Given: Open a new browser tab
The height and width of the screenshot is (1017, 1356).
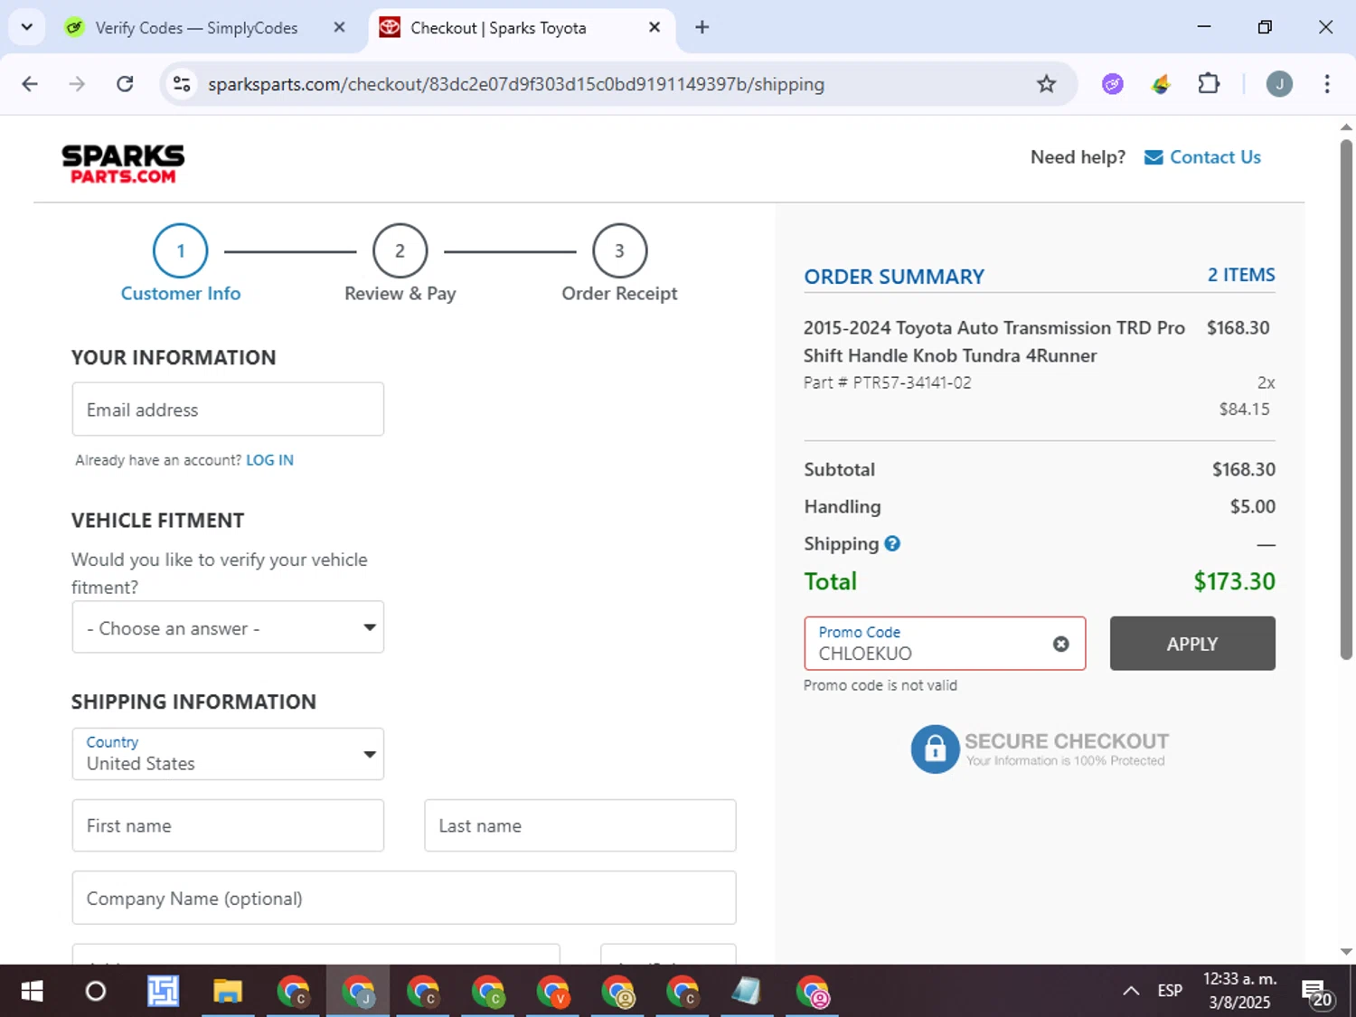Looking at the screenshot, I should click(x=702, y=27).
